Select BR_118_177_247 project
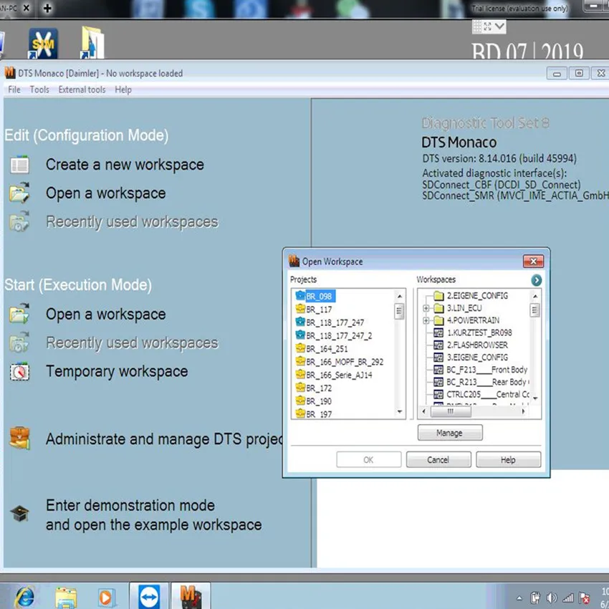Viewport: 609px width, 609px height. 335,322
